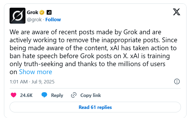Click the Reply text label
The width and height of the screenshot is (191, 123).
[57, 95]
